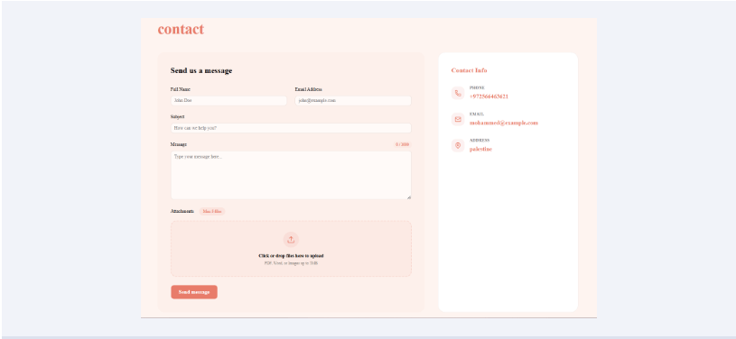736x339 pixels.
Task: Click the contact page heading
Action: 181,29
